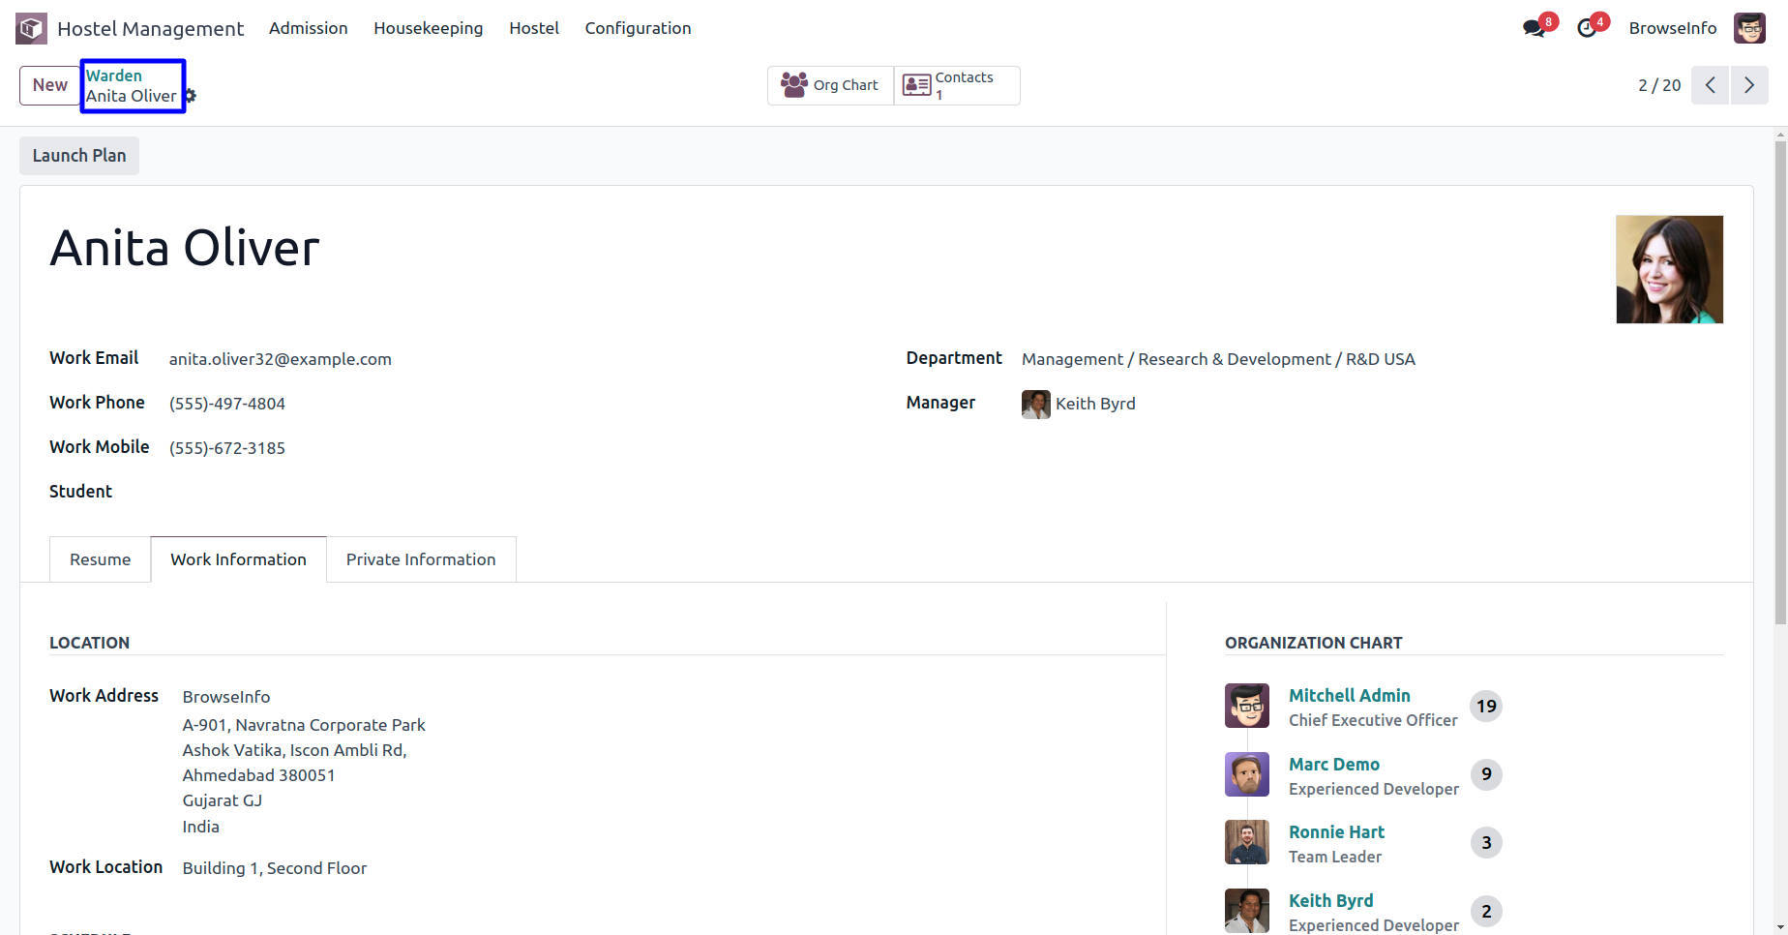Click the vertical scrollbar thumb

(x=1780, y=382)
